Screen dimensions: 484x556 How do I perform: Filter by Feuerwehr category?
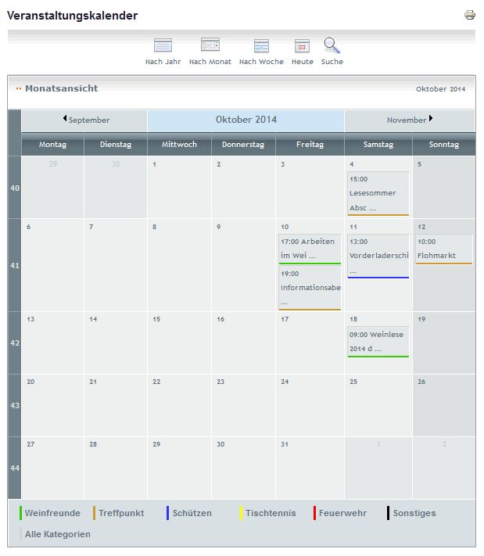tap(342, 513)
